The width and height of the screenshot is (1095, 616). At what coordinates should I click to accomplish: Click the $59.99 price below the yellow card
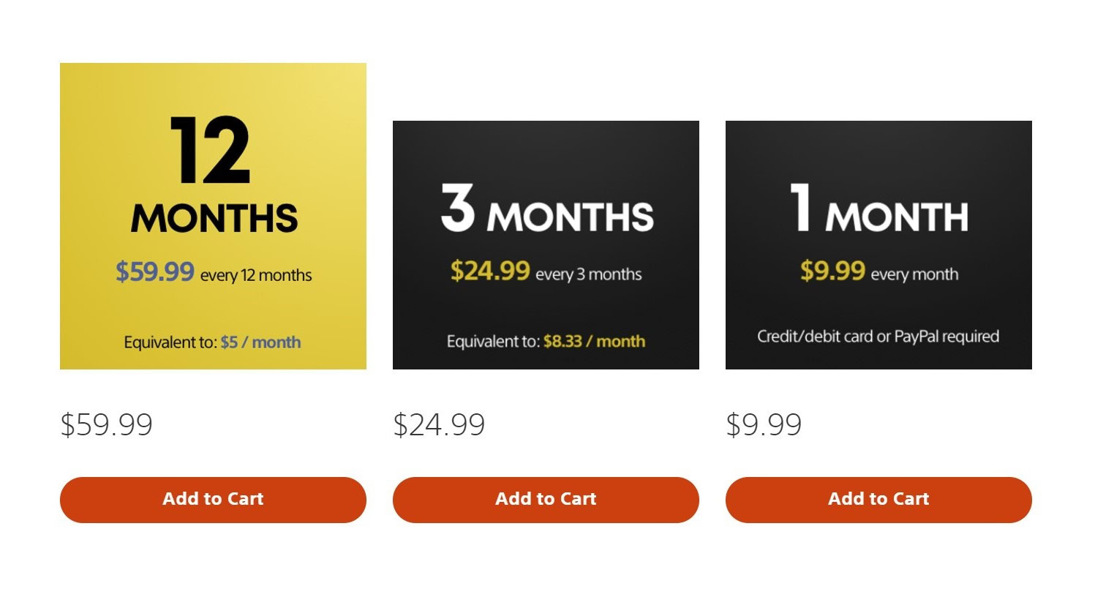107,424
